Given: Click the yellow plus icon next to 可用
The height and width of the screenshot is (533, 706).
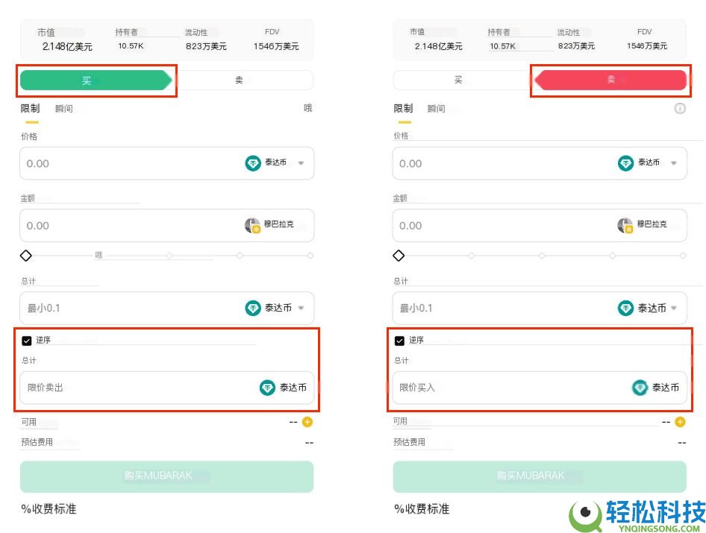Looking at the screenshot, I should (x=306, y=422).
